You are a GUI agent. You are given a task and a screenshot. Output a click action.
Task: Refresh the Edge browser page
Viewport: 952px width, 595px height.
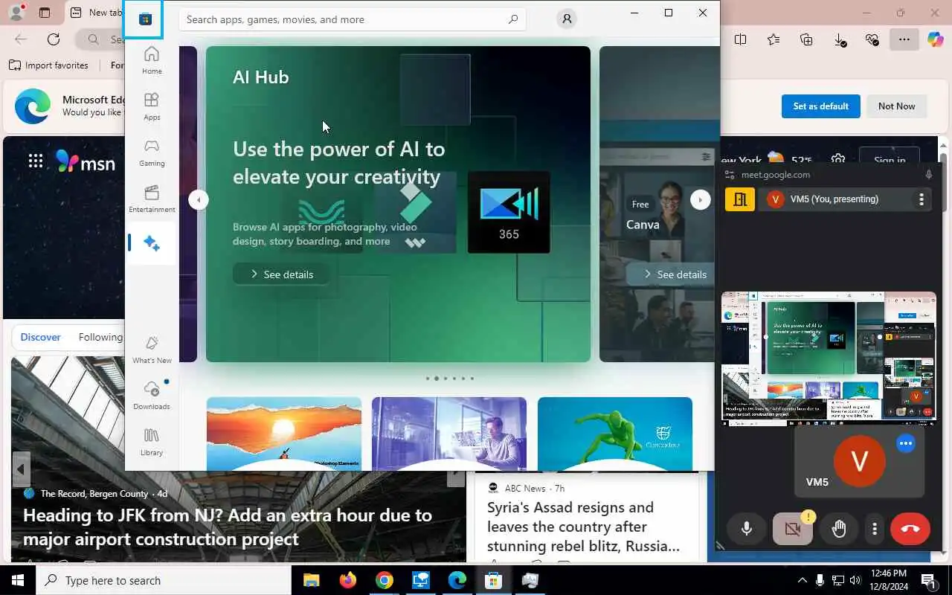[x=54, y=39]
